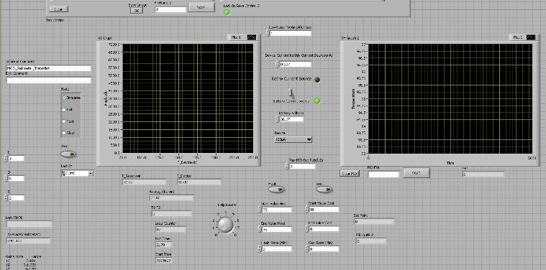Click the SAVE button beside Filename 2
Image resolution: width=546 pixels, height=270 pixels.
pos(201,7)
